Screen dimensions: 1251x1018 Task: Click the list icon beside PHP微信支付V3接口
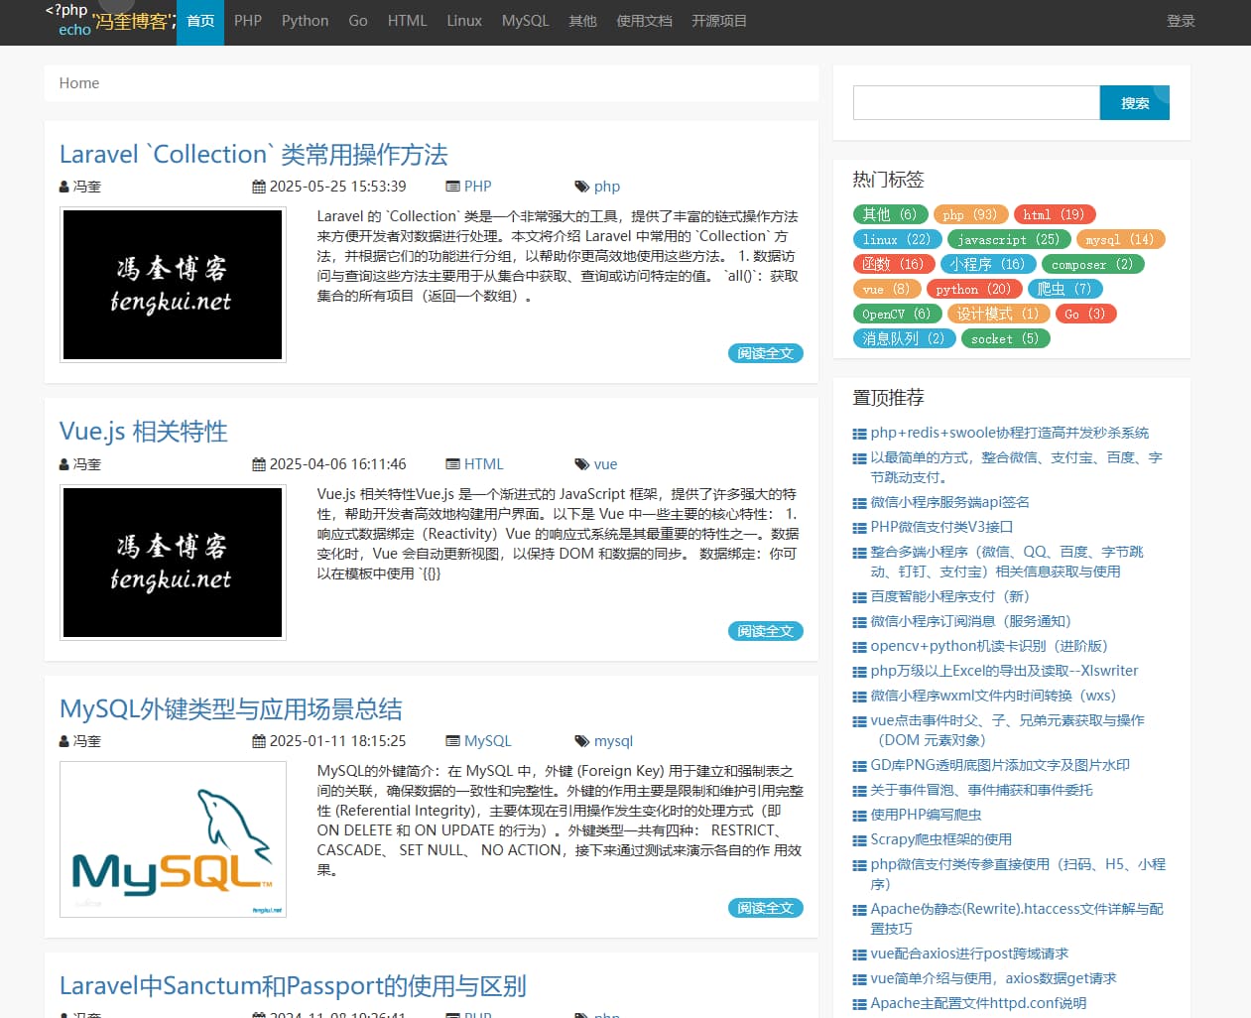[859, 528]
